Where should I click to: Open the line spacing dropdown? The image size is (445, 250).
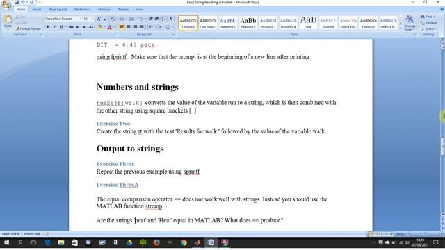click(x=149, y=27)
